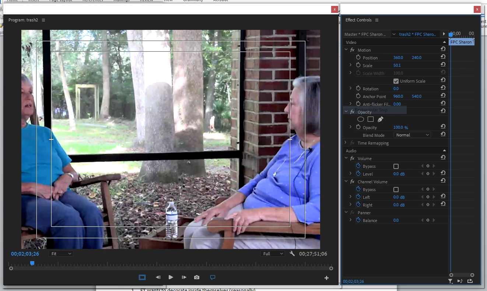Play the program monitor video
The image size is (487, 291).
pos(171,277)
